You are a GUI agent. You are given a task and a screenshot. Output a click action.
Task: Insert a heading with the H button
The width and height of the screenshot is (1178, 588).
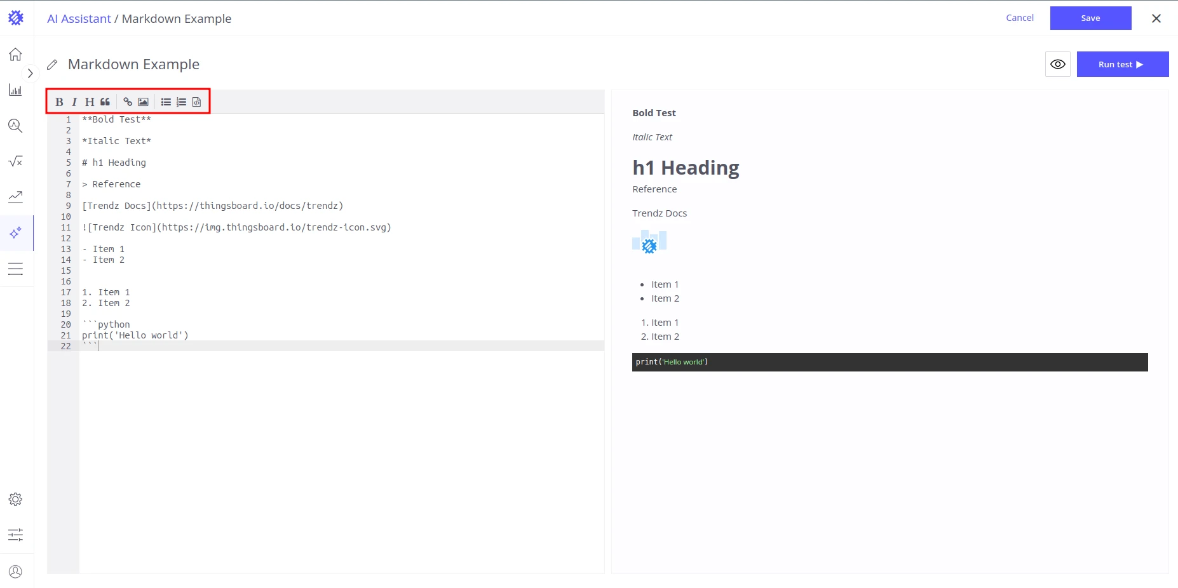[90, 102]
